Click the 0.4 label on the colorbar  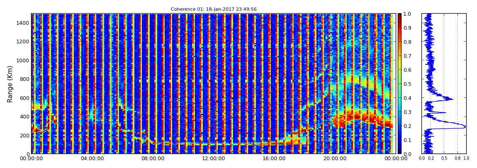(408, 98)
